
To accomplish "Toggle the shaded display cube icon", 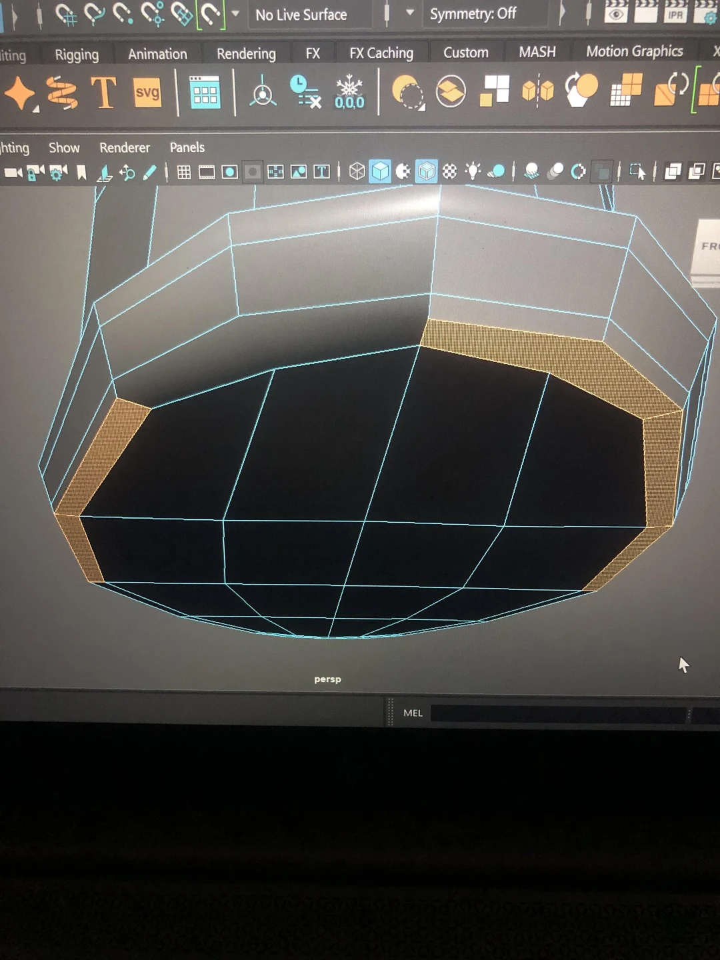I will [x=380, y=171].
